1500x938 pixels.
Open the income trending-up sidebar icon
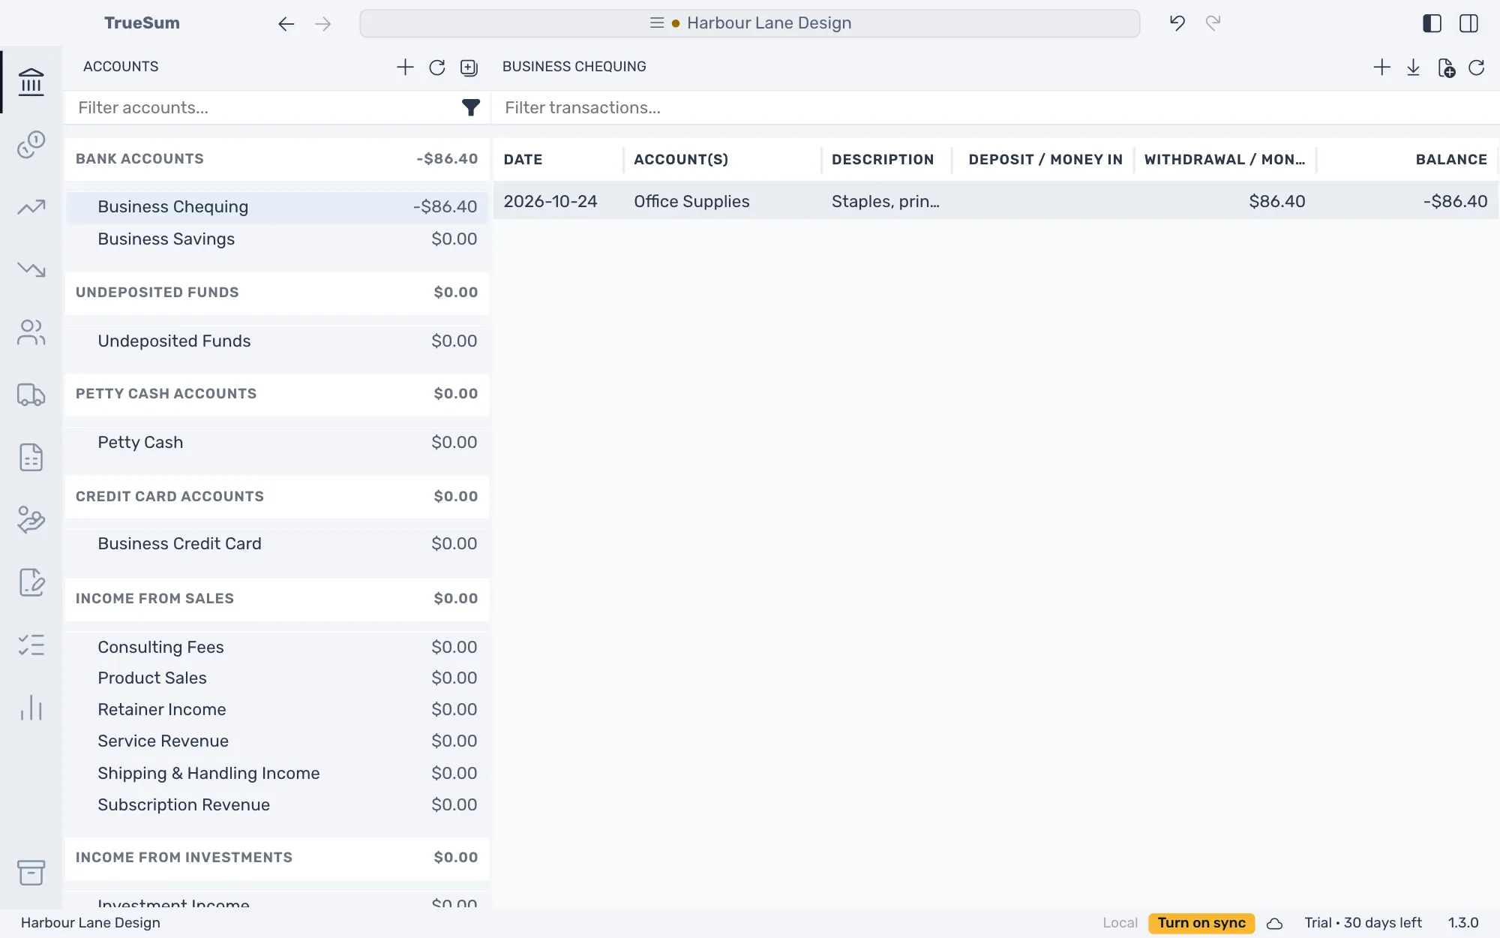pos(31,207)
